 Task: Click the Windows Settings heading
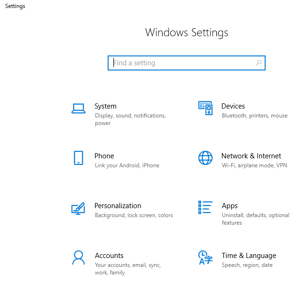coord(187,32)
